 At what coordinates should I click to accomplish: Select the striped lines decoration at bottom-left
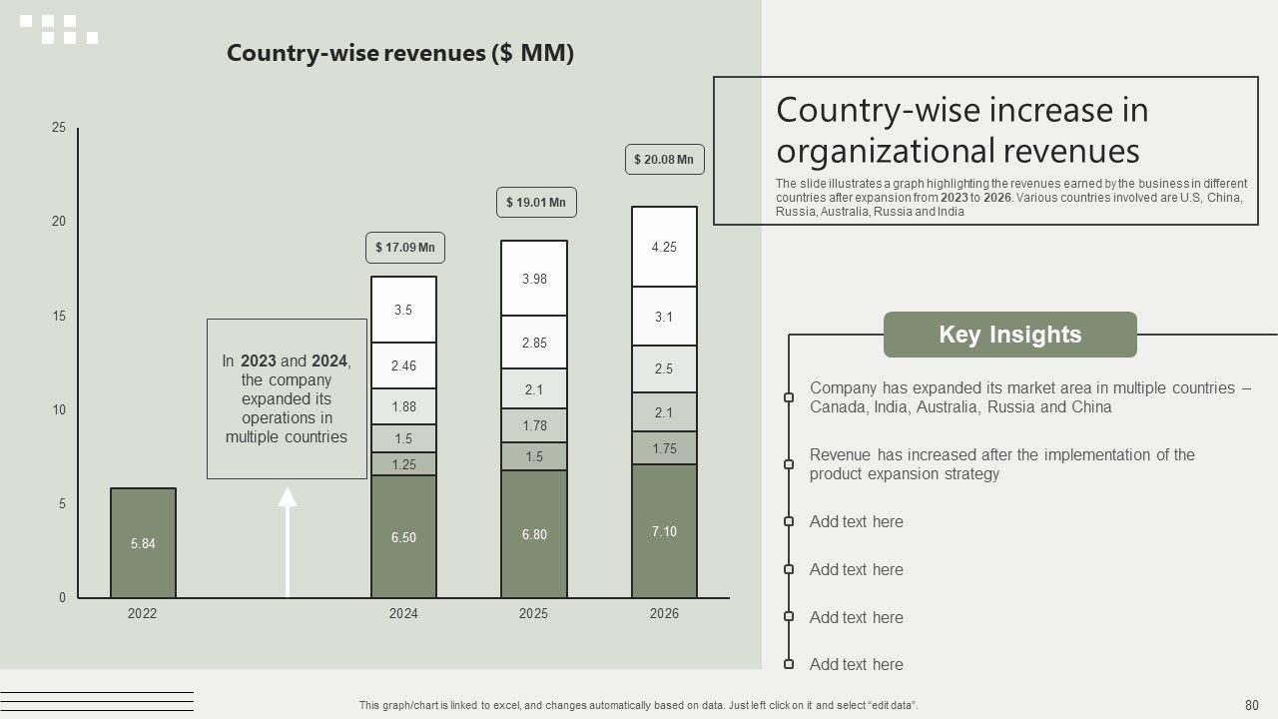point(97,701)
